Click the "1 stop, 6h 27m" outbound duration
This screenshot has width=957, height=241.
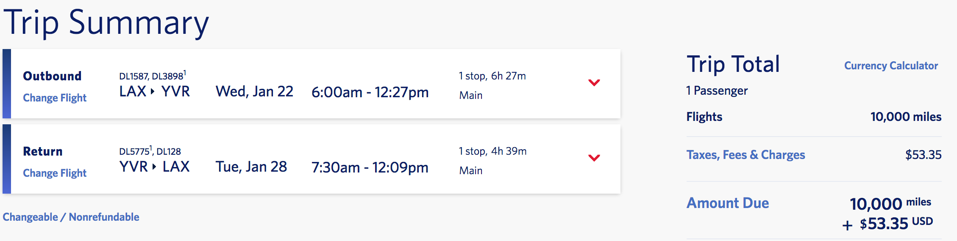[x=492, y=76]
